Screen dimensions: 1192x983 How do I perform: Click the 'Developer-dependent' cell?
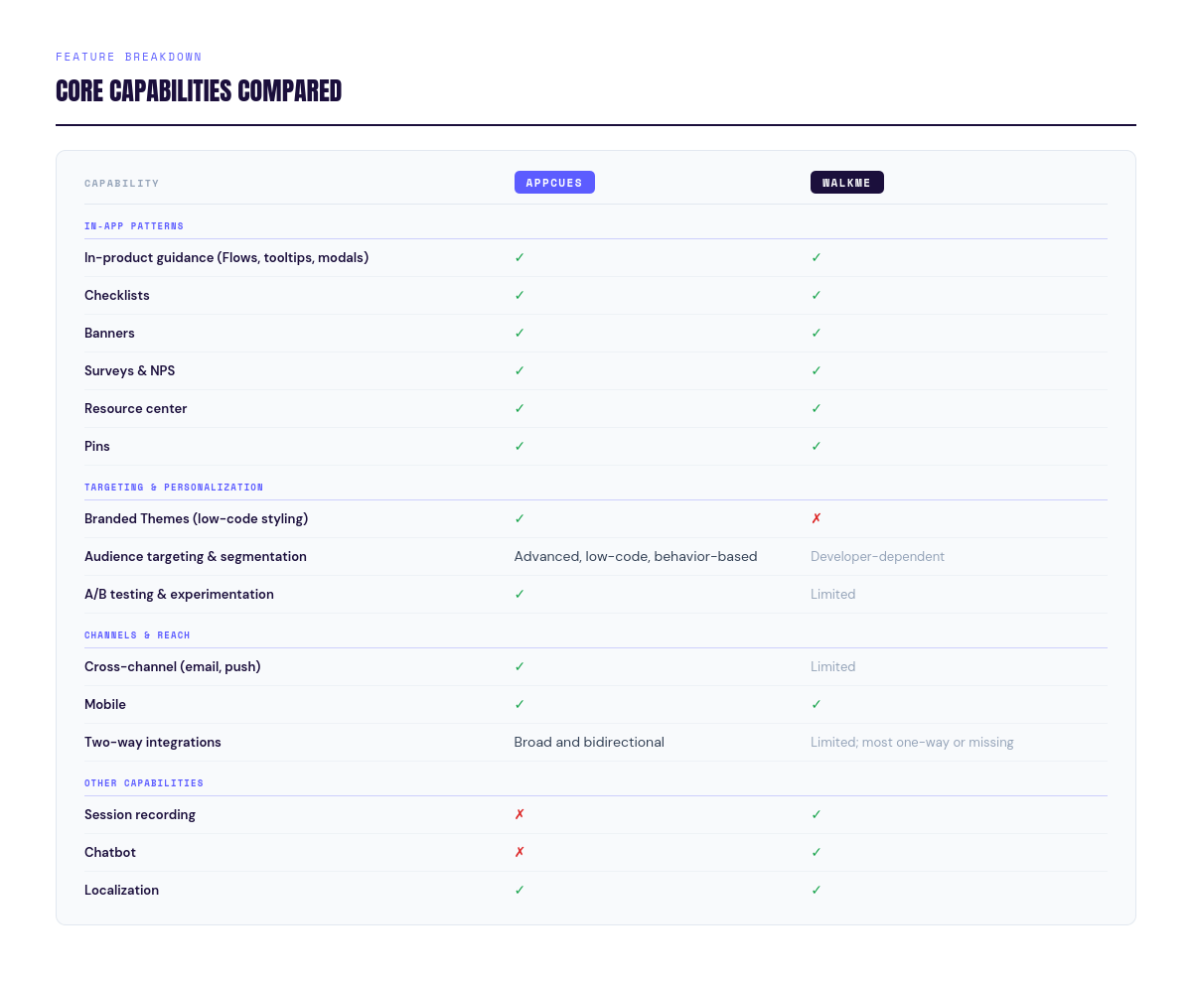tap(877, 557)
